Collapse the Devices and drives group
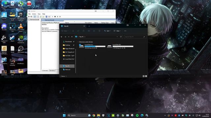The height and width of the screenshot is (118, 211). [x=78, y=42]
